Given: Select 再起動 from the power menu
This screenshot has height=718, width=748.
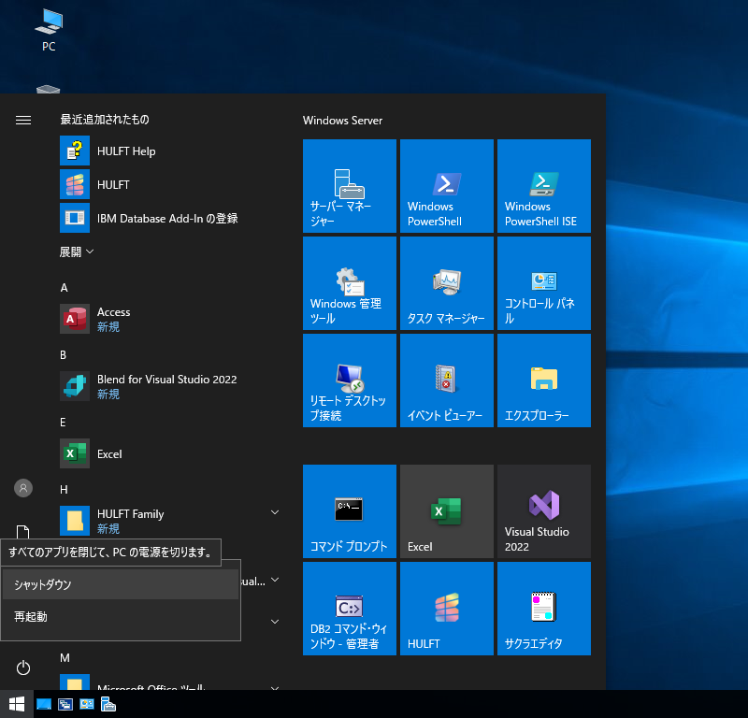Looking at the screenshot, I should tap(120, 617).
